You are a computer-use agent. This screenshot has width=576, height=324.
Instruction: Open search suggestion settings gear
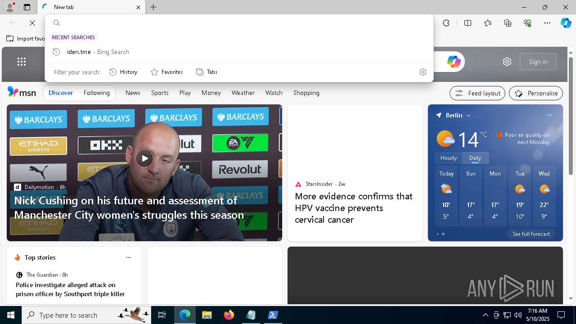(423, 72)
